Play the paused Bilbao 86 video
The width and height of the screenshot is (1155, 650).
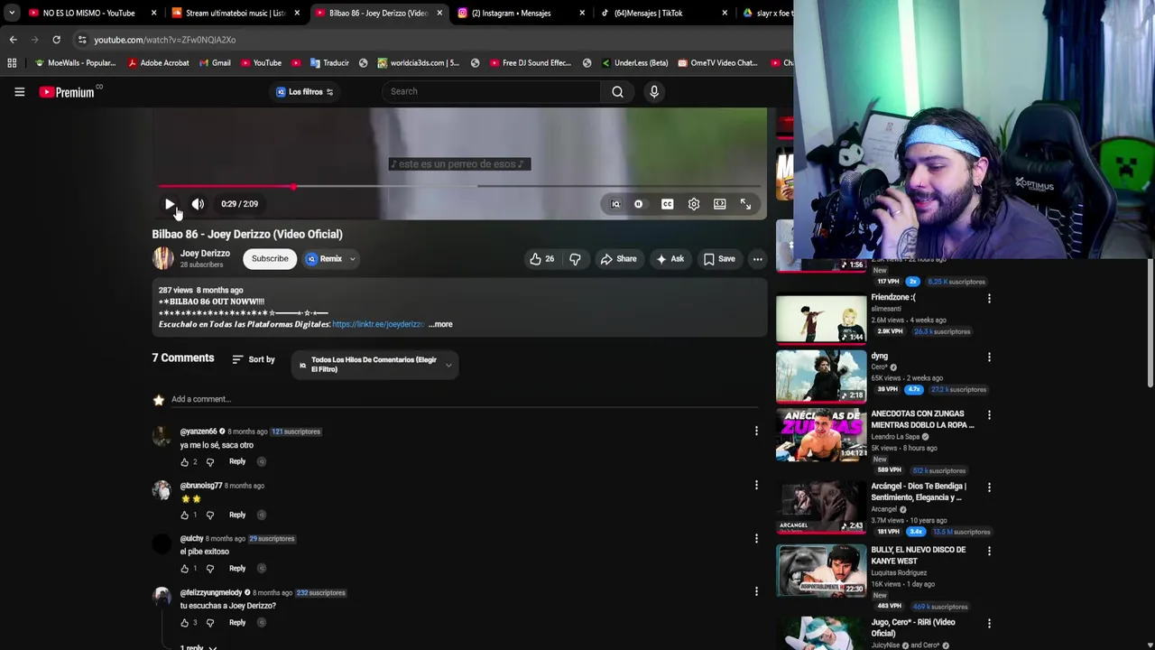pyautogui.click(x=170, y=204)
